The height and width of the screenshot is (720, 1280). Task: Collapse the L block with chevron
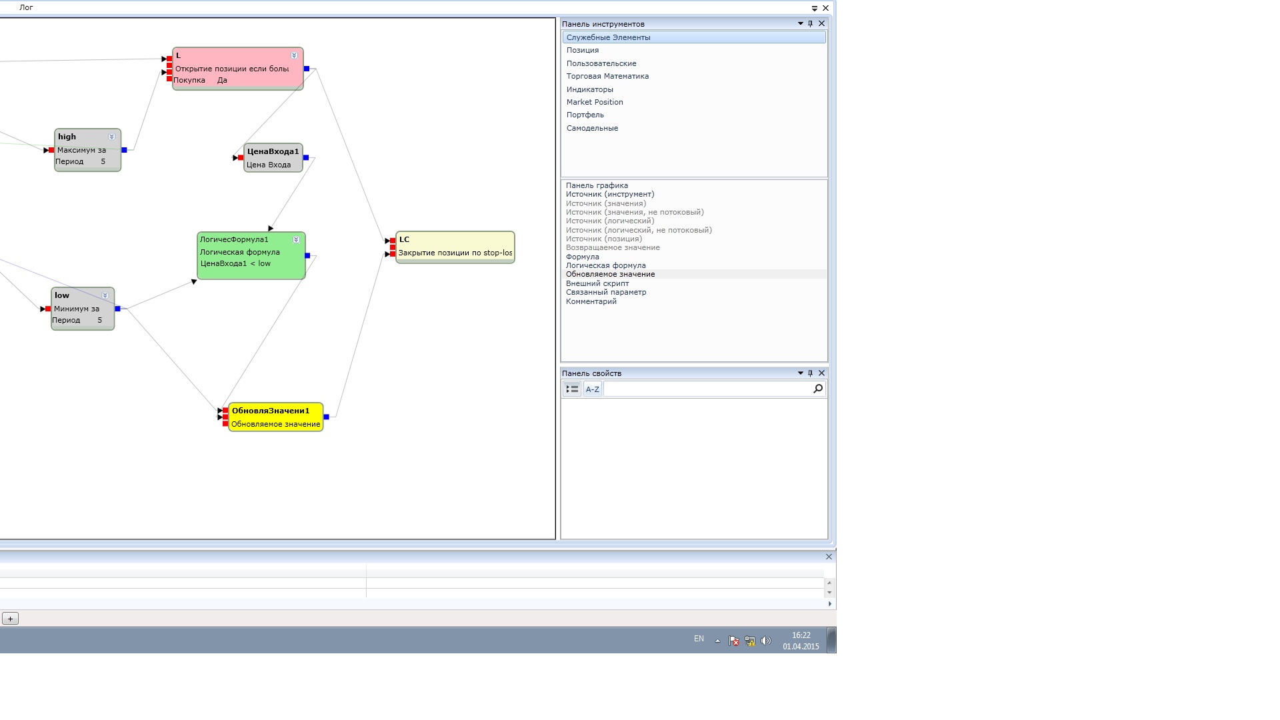point(294,55)
